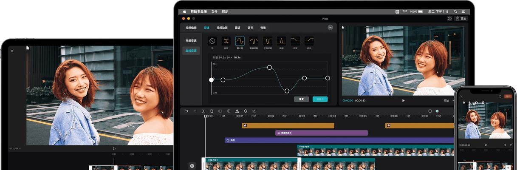
Task: Click the playhead marker on the timeline ruler
Action: tap(206, 116)
